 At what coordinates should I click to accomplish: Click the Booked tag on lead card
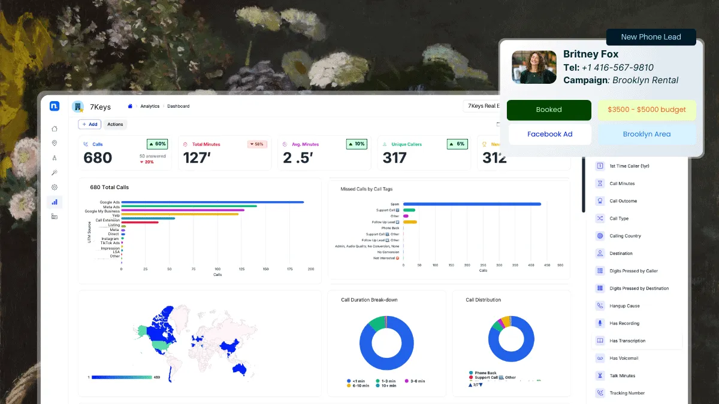click(x=549, y=110)
